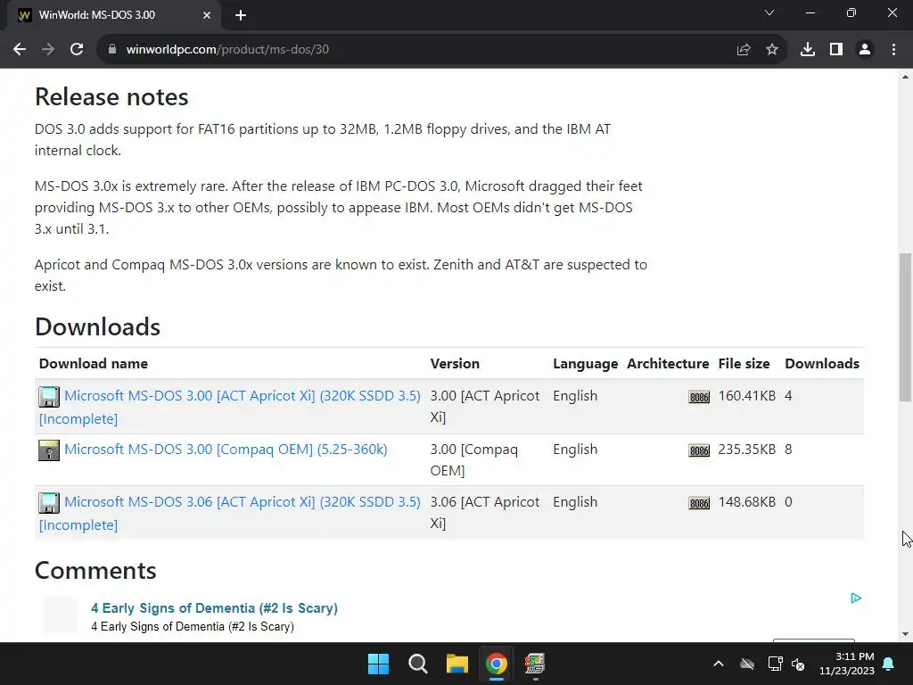Click the 160.41KB file size cell
The height and width of the screenshot is (685, 913).
click(x=746, y=396)
